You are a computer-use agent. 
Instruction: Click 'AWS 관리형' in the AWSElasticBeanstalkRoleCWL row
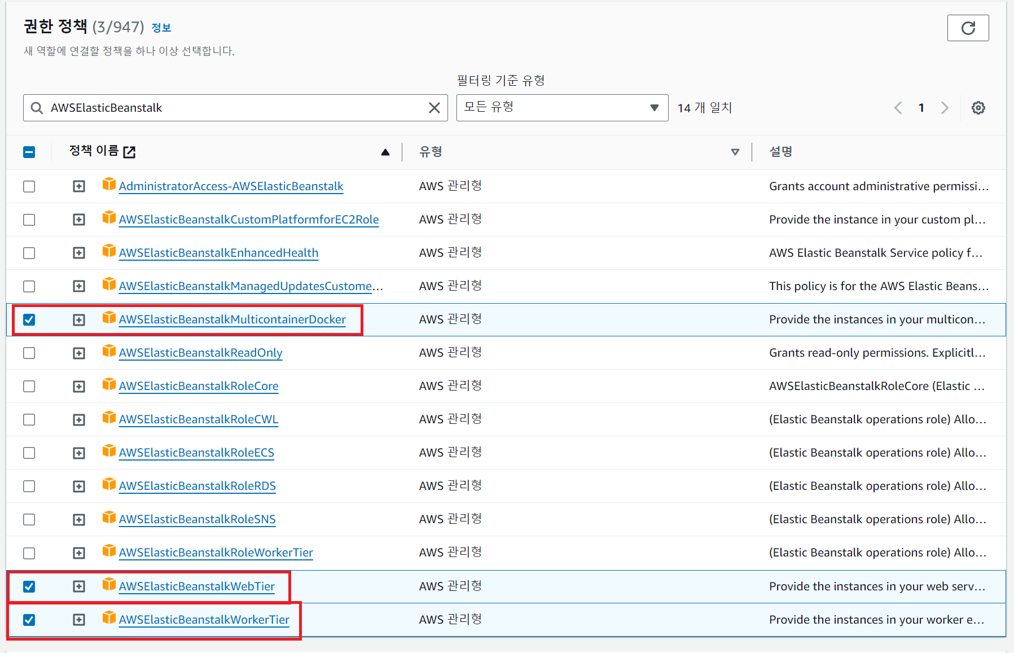pyautogui.click(x=450, y=419)
